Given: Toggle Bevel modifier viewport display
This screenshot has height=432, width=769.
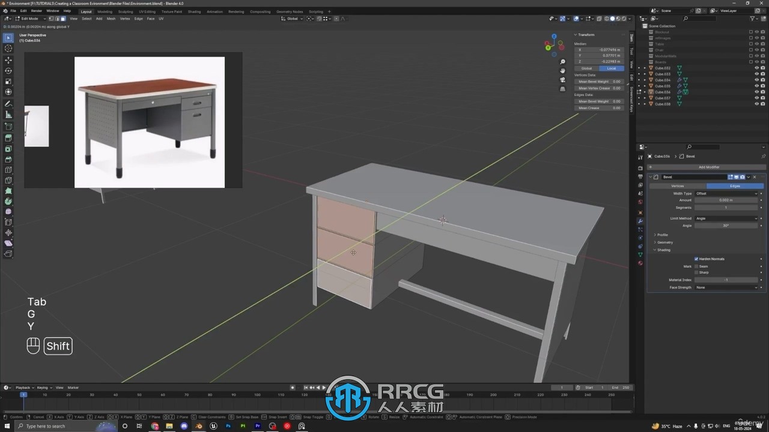Looking at the screenshot, I should pyautogui.click(x=737, y=177).
